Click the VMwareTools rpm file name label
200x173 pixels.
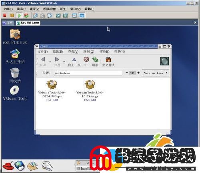pyautogui.click(x=52, y=94)
